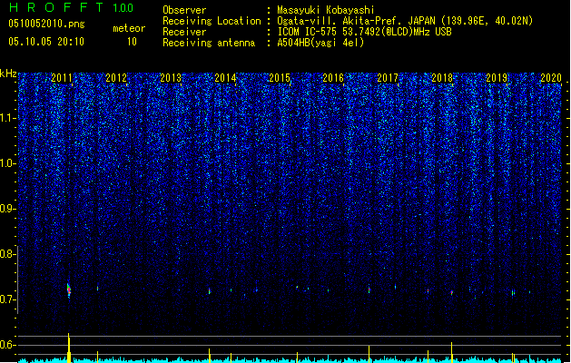571x363 pixels.
Task: Click the 0.8 kHz axis label
Action: [8, 254]
